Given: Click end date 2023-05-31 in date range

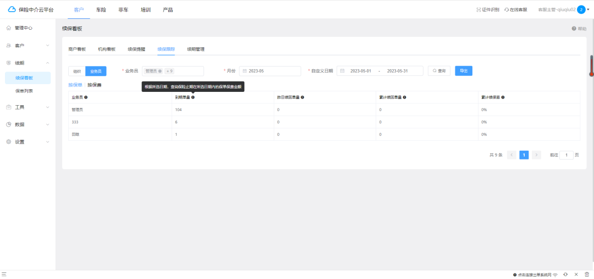Looking at the screenshot, I should coord(398,71).
